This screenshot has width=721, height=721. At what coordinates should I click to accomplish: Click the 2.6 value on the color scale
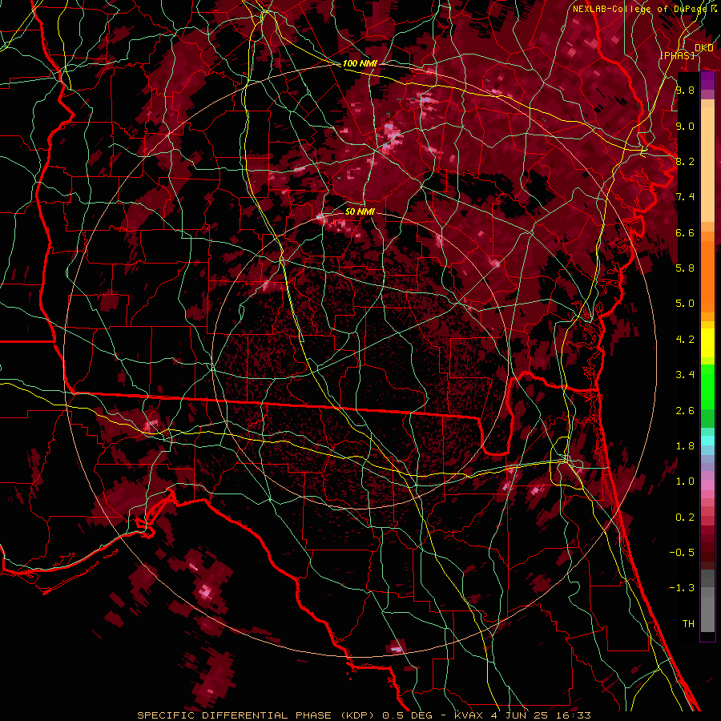[685, 411]
